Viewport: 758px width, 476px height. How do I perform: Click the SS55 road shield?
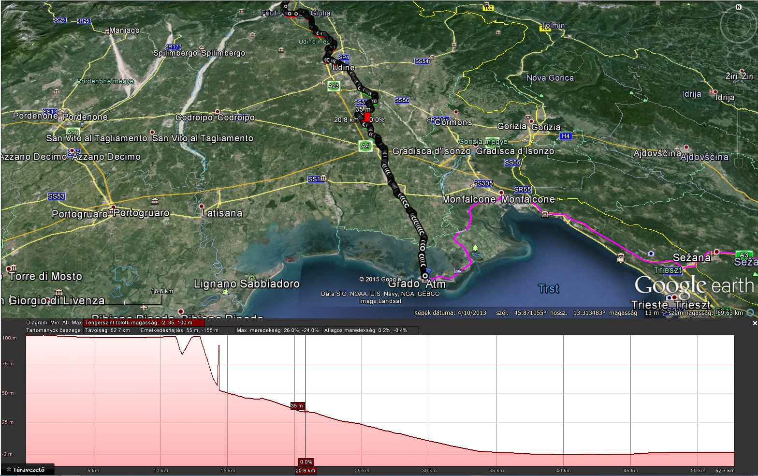[512, 163]
